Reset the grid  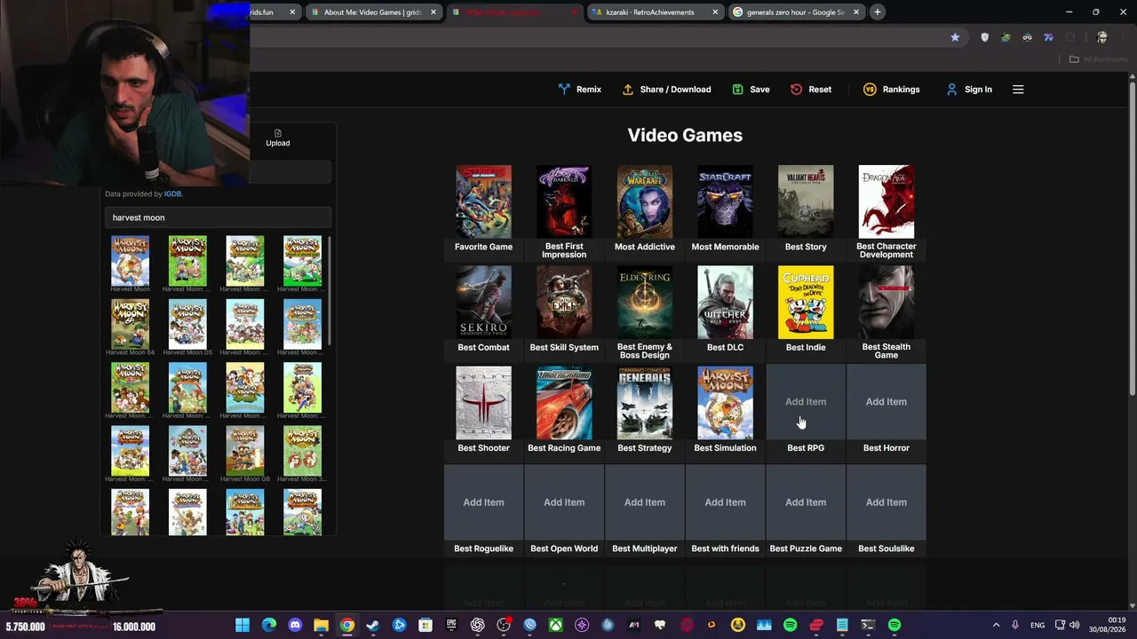(x=811, y=90)
